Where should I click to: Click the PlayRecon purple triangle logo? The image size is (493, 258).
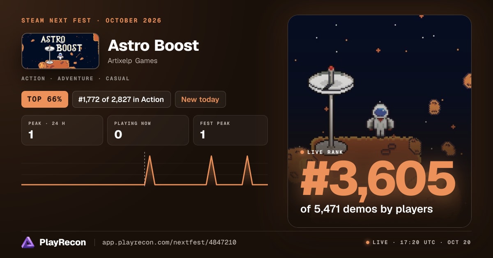click(x=28, y=242)
